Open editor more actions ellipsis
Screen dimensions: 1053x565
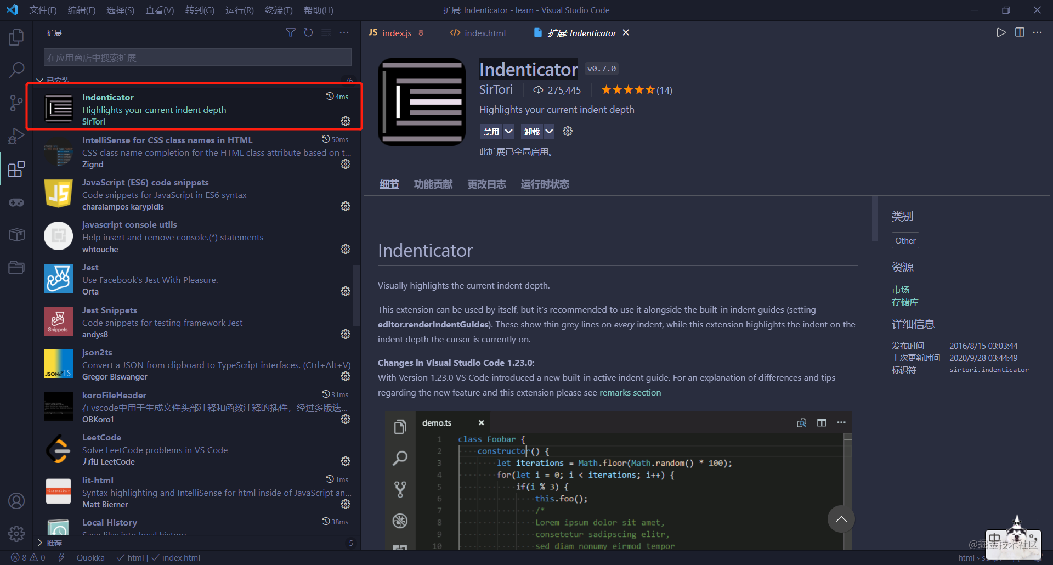pos(1037,32)
